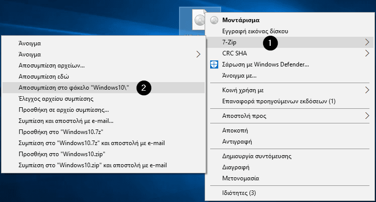The width and height of the screenshot is (376, 202).
Task: Select Συμπίεση και αποστολή με e-mail...
Action: [x=104, y=121]
